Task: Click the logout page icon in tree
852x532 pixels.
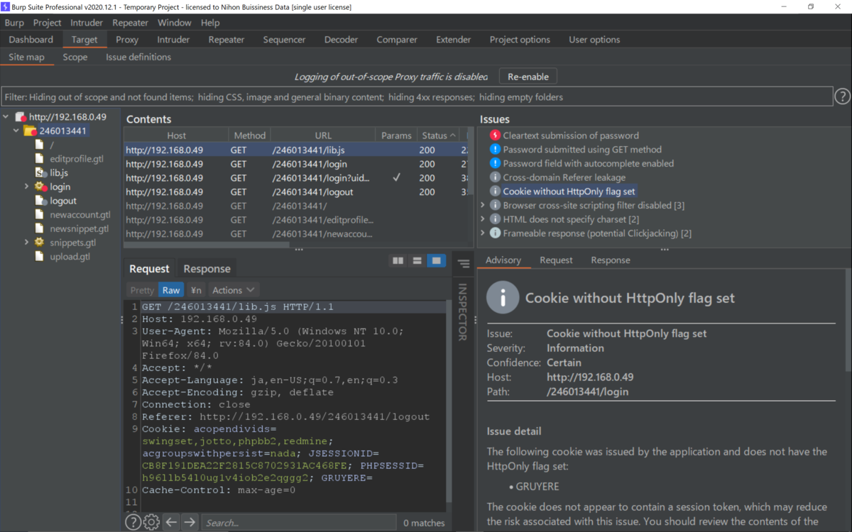Action: tap(41, 201)
